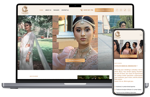This screenshot has width=150, height=97.
Task: Open the WhatsApp icon in laptop header
Action: click(129, 10)
